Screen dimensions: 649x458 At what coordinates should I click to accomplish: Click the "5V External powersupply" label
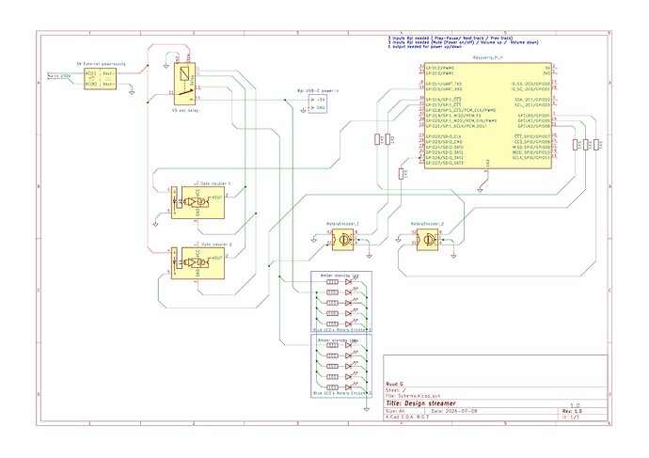tap(101, 64)
